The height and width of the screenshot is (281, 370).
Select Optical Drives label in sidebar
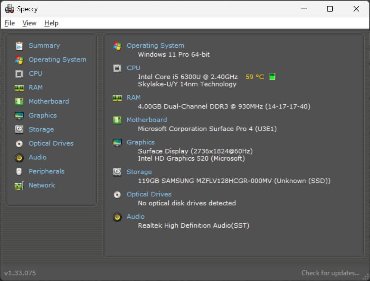click(x=51, y=143)
